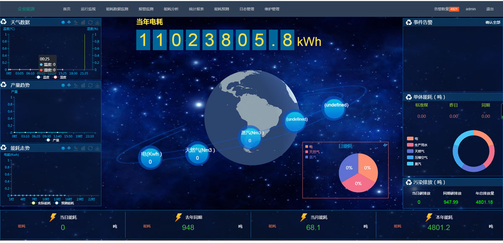This screenshot has height=243, width=503.
Task: Click the move icon in 产量趋势 panel header
Action: click(69, 85)
